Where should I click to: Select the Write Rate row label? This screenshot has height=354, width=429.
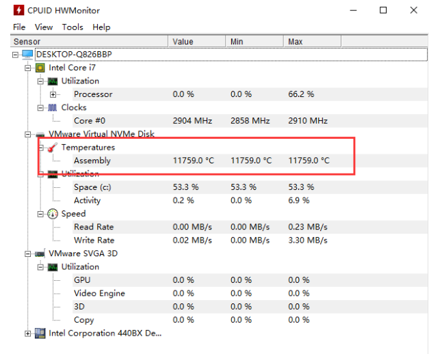pos(94,241)
